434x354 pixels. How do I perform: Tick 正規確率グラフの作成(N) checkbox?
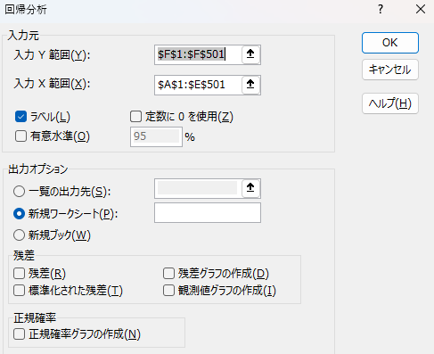[x=19, y=334]
